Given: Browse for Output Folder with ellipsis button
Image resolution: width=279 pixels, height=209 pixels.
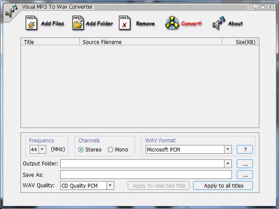Looking at the screenshot, I should [x=245, y=163].
